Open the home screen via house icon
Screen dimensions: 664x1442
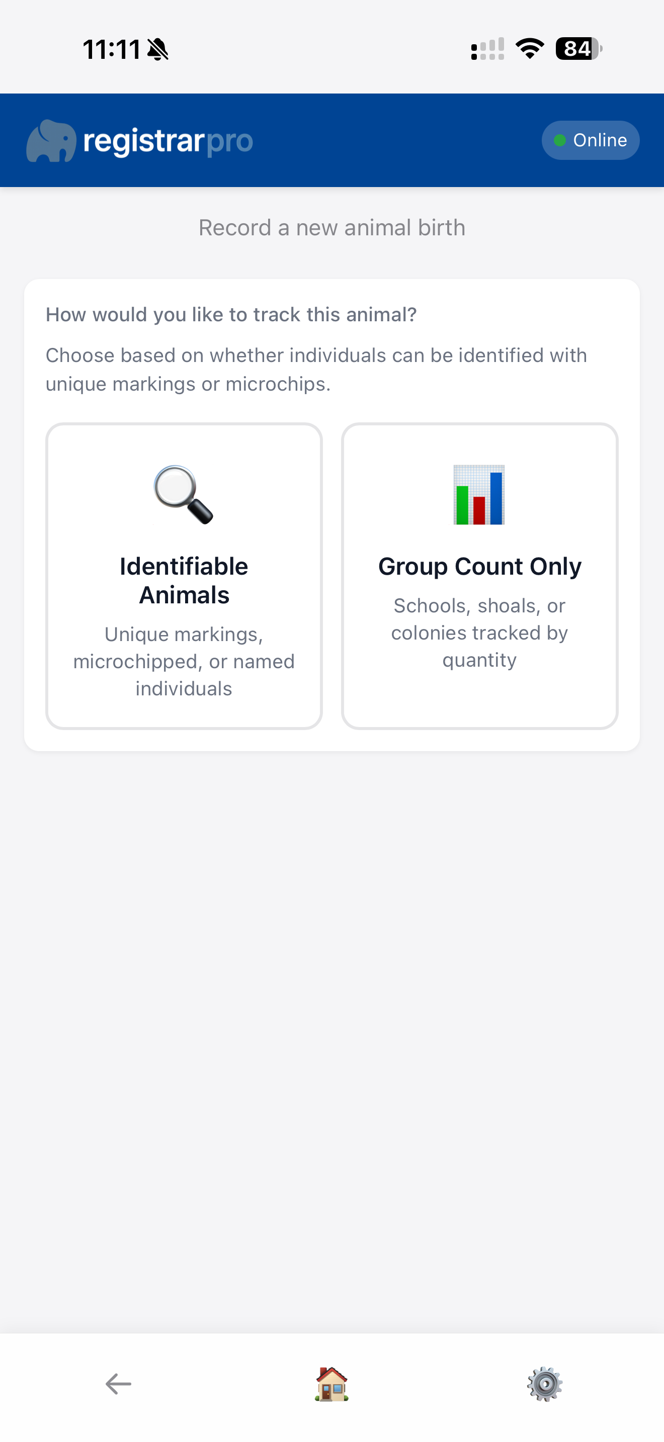[x=331, y=1384]
